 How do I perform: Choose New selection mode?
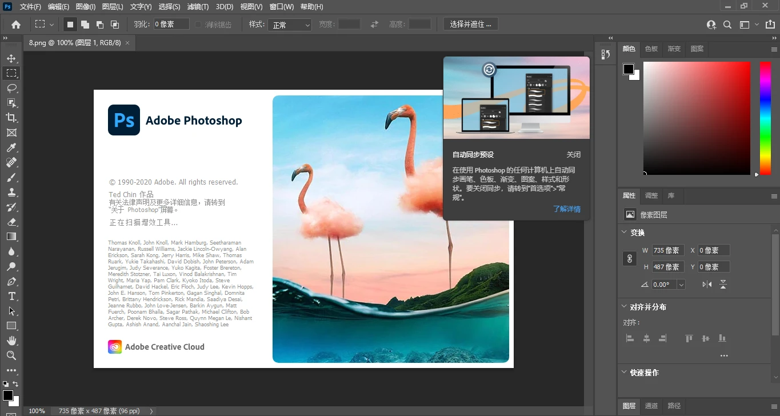point(70,25)
